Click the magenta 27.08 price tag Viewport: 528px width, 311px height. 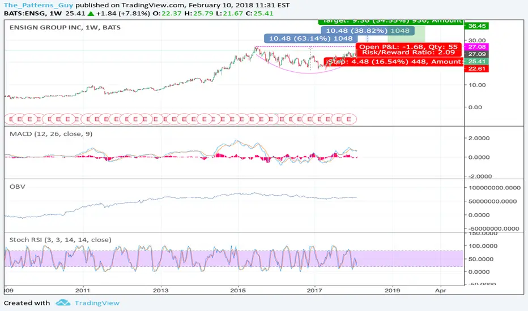(476, 47)
